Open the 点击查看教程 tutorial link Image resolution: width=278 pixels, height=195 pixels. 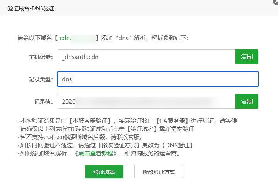tap(96, 153)
